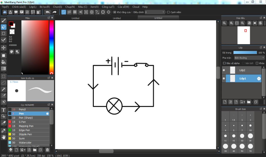Select the Lasso tool
Image resolution: width=266 pixels, height=157 pixels.
coord(4,83)
